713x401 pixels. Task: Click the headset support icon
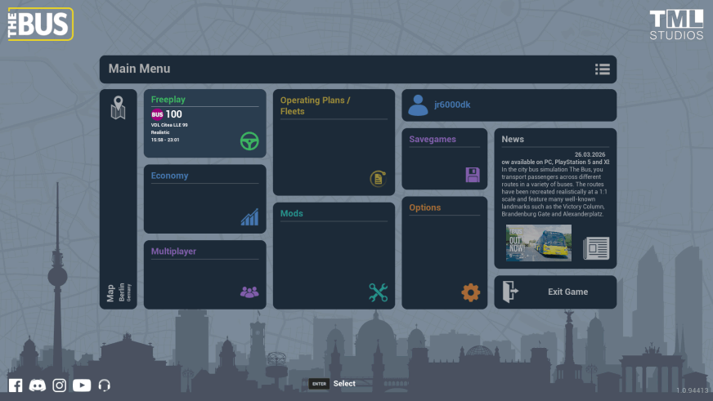[x=104, y=385]
